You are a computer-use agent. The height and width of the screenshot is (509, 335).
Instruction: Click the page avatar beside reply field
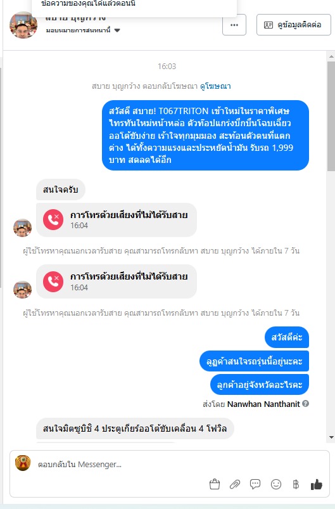pyautogui.click(x=23, y=463)
